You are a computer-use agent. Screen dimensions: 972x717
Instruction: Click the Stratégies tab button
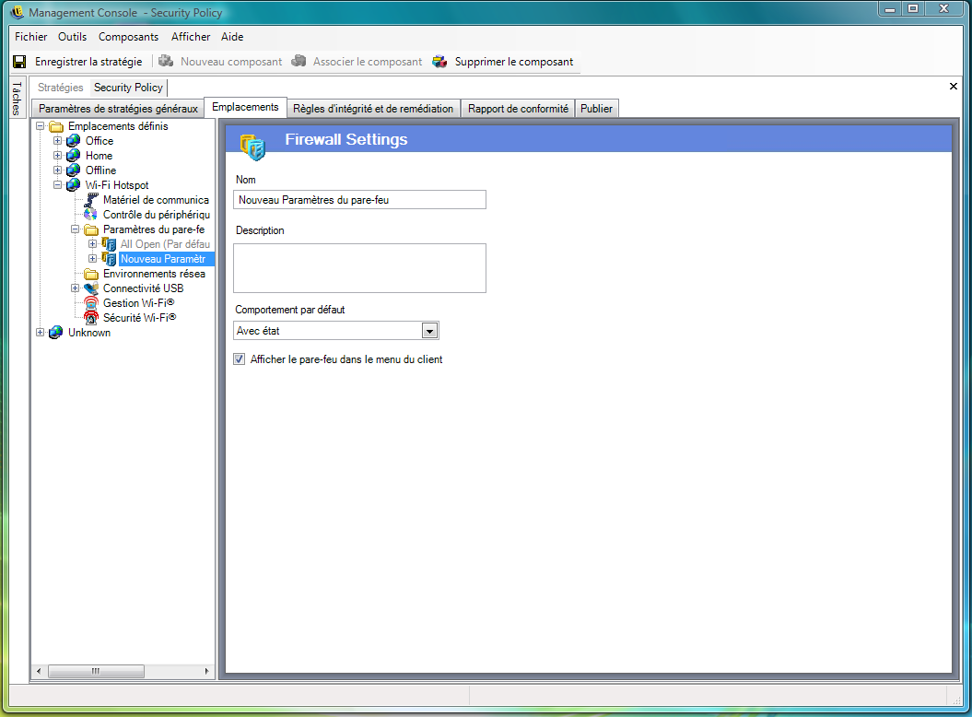click(61, 88)
